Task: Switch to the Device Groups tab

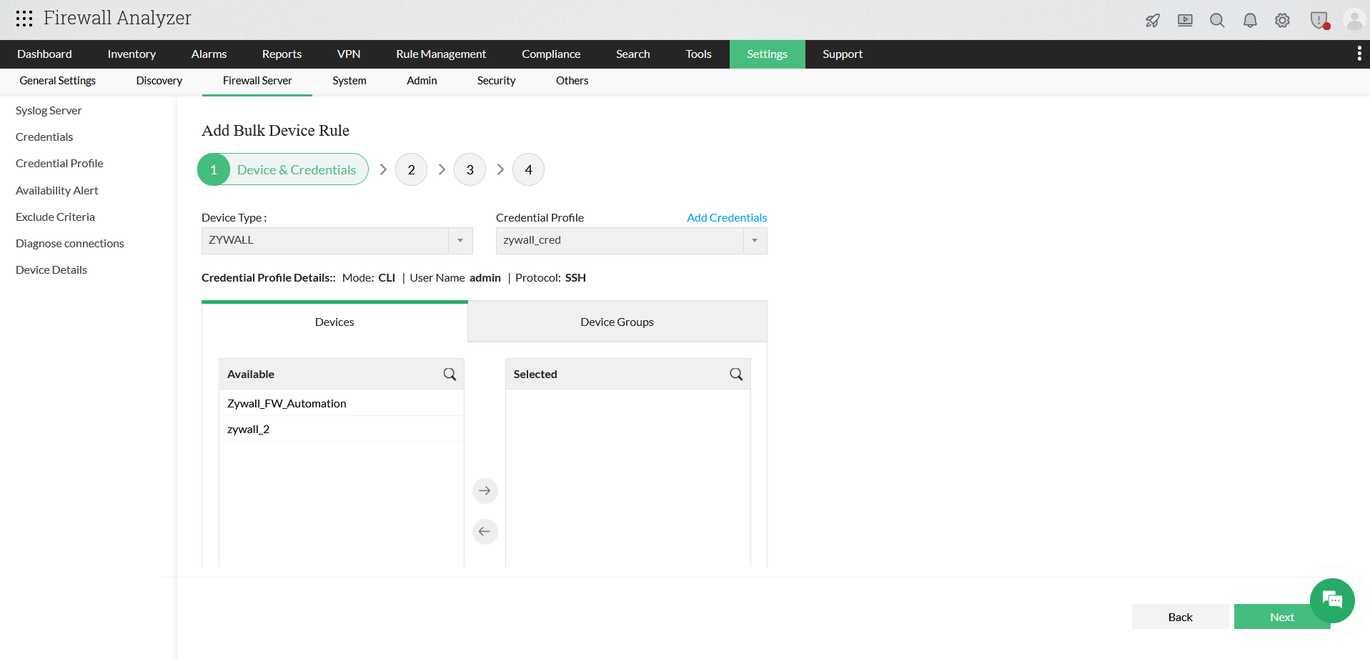Action: click(617, 322)
